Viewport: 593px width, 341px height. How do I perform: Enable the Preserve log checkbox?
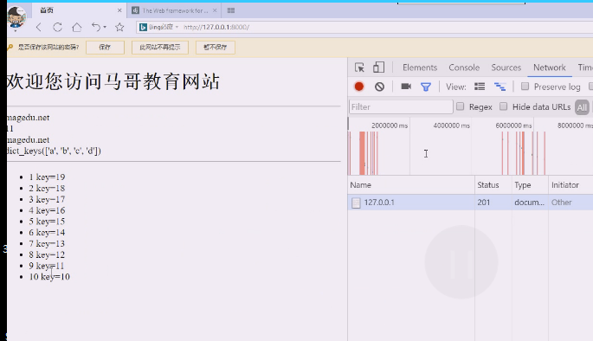coord(525,87)
